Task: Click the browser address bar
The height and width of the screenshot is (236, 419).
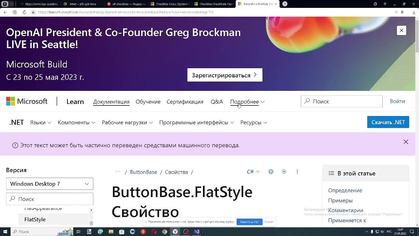Action: pyautogui.click(x=209, y=12)
